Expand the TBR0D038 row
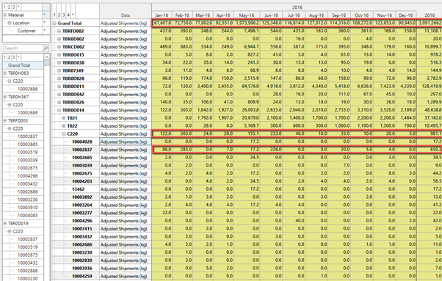Viewport: 442px width, 281px height. point(59,62)
